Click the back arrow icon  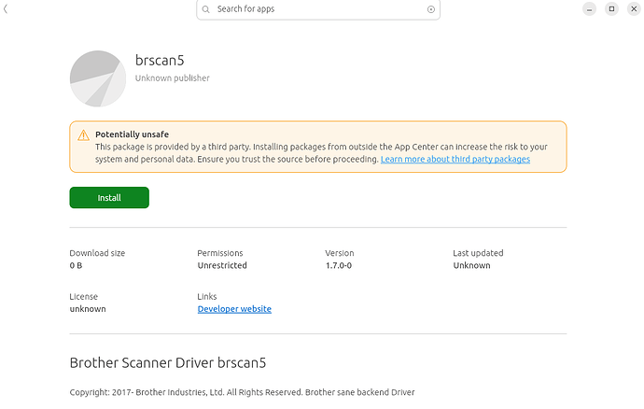click(x=6, y=8)
